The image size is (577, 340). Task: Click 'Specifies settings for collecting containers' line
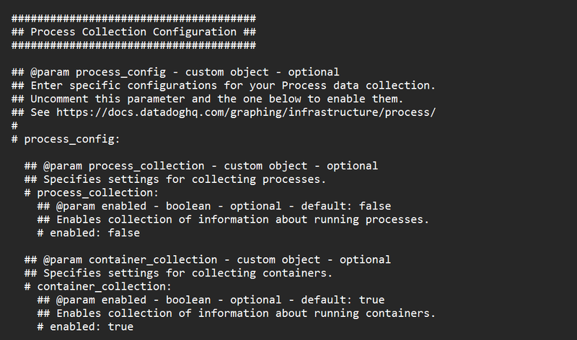point(177,272)
